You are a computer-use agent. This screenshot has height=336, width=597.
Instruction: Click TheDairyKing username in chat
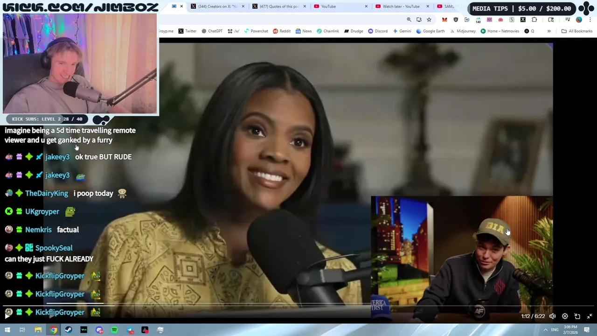tap(47, 193)
